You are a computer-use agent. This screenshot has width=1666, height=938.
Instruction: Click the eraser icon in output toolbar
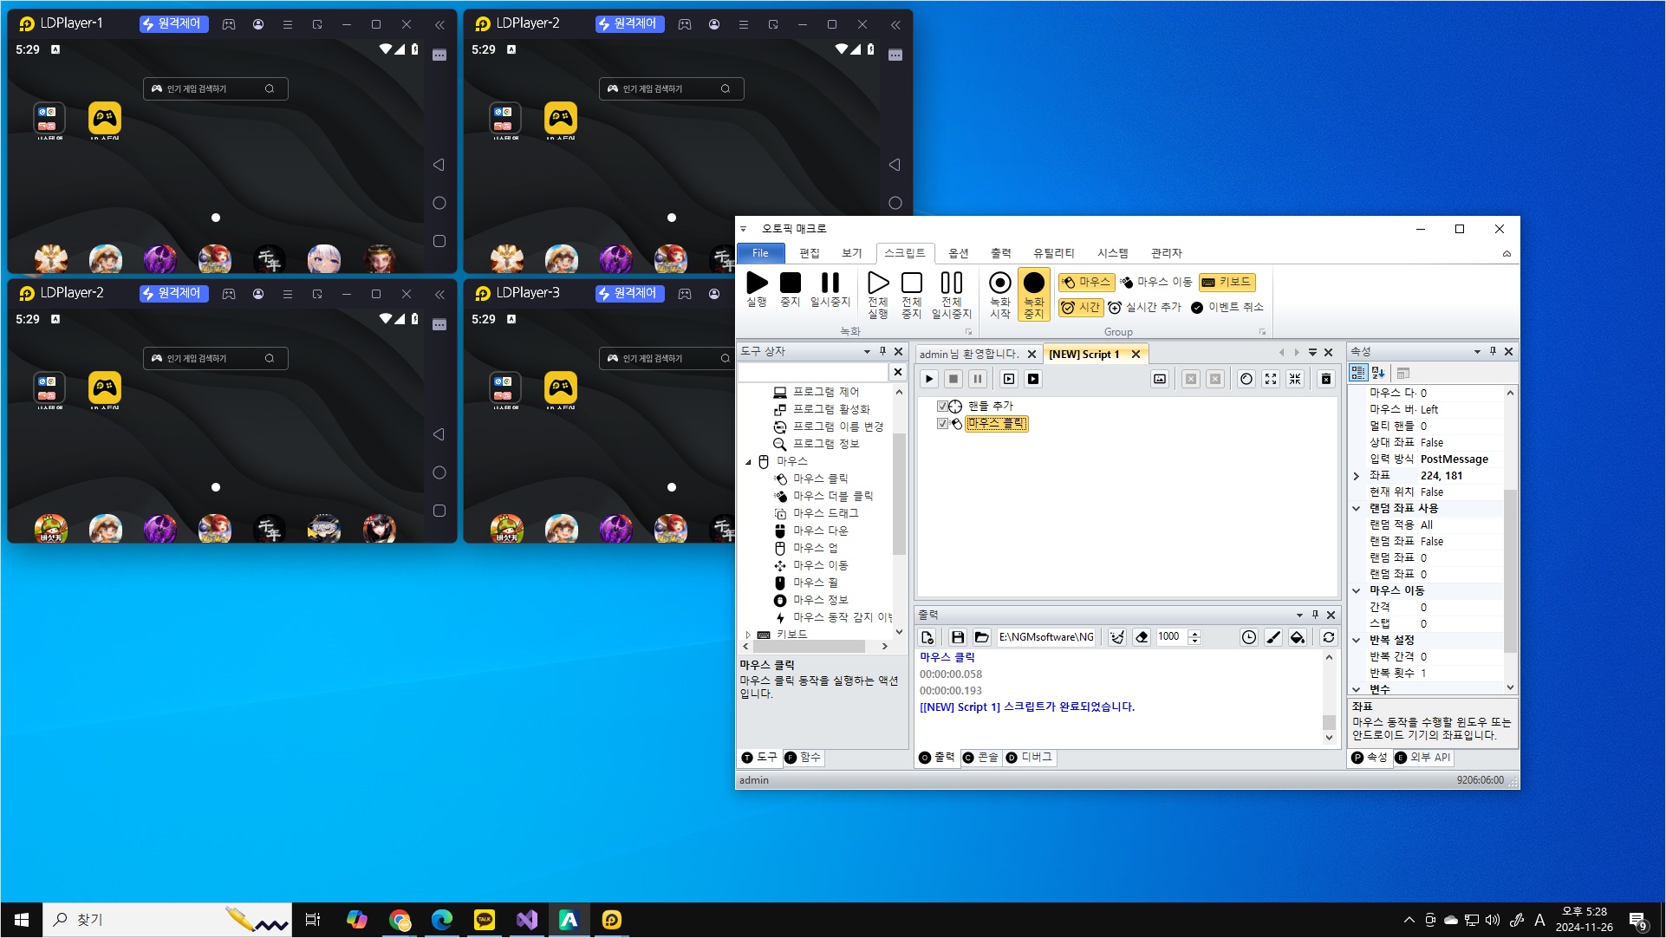click(1142, 637)
